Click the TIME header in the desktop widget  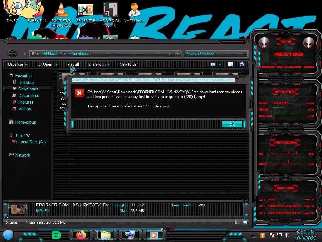[x=286, y=42]
